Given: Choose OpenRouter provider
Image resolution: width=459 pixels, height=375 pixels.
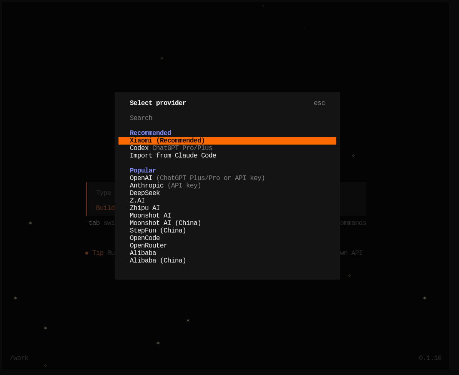Looking at the screenshot, I should coord(227,245).
